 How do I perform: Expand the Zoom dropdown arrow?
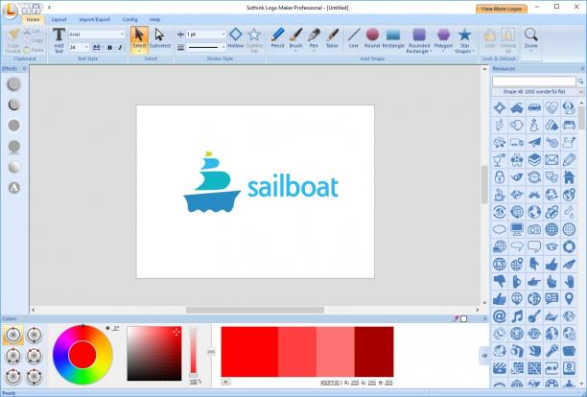(530, 51)
